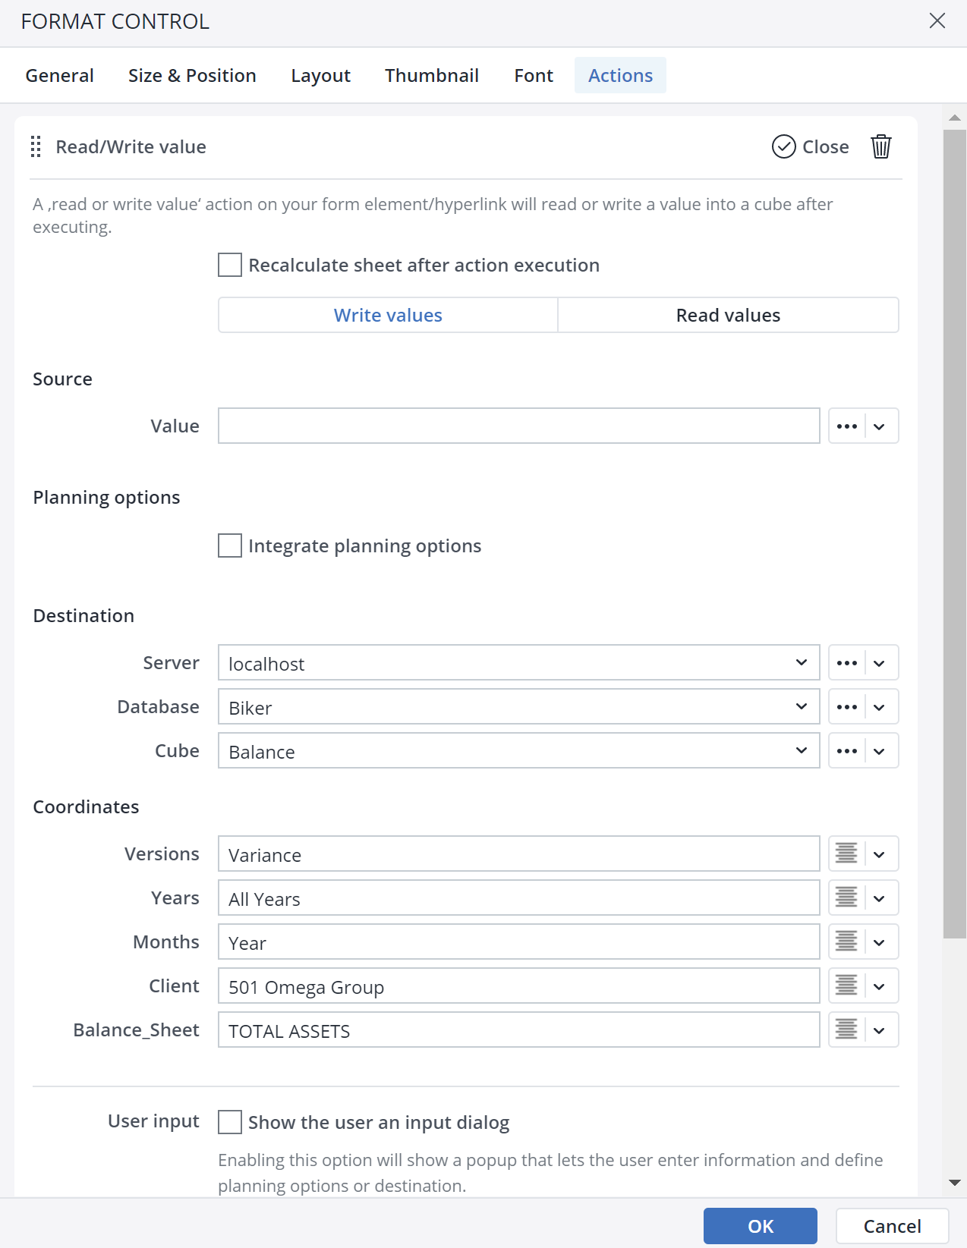Open the Layout tab
967x1248 pixels.
320,75
